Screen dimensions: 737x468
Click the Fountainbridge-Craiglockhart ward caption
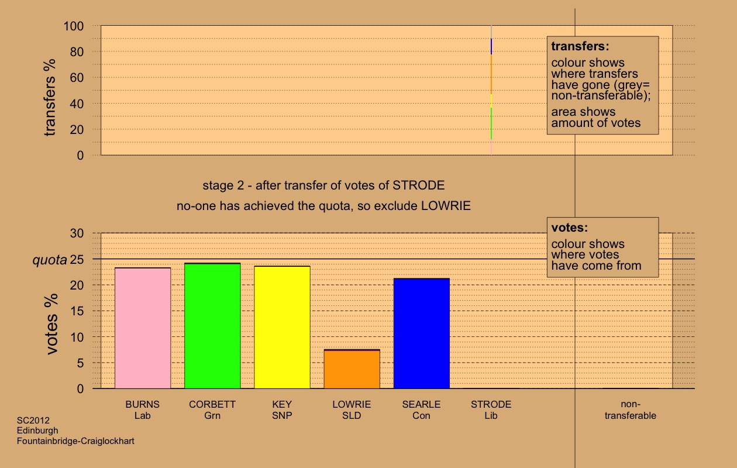(x=75, y=441)
